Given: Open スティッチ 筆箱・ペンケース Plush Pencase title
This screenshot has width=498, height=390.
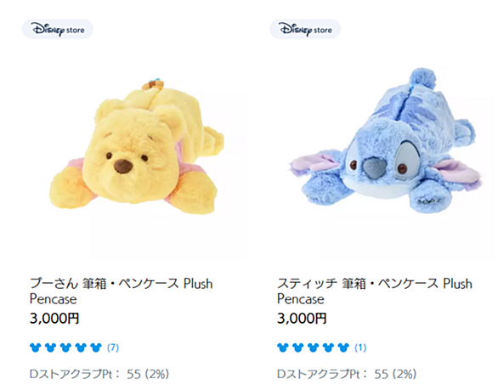Looking at the screenshot, I should [x=375, y=291].
